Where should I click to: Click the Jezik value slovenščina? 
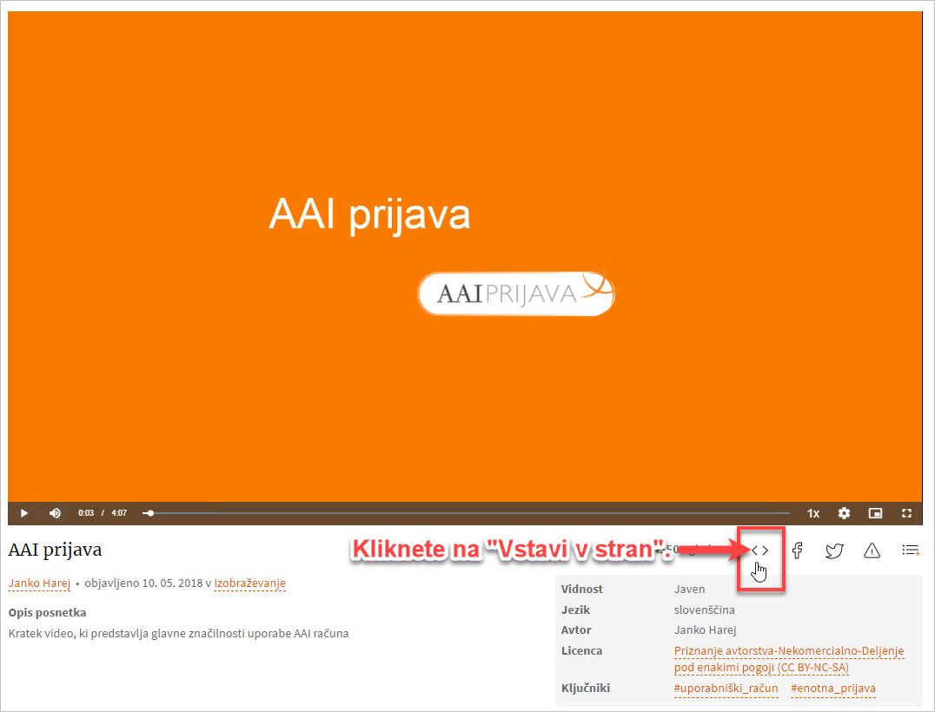pos(704,610)
